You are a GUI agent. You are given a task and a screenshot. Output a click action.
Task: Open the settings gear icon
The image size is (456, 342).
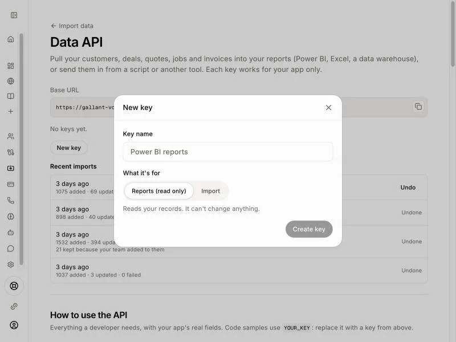(11, 264)
